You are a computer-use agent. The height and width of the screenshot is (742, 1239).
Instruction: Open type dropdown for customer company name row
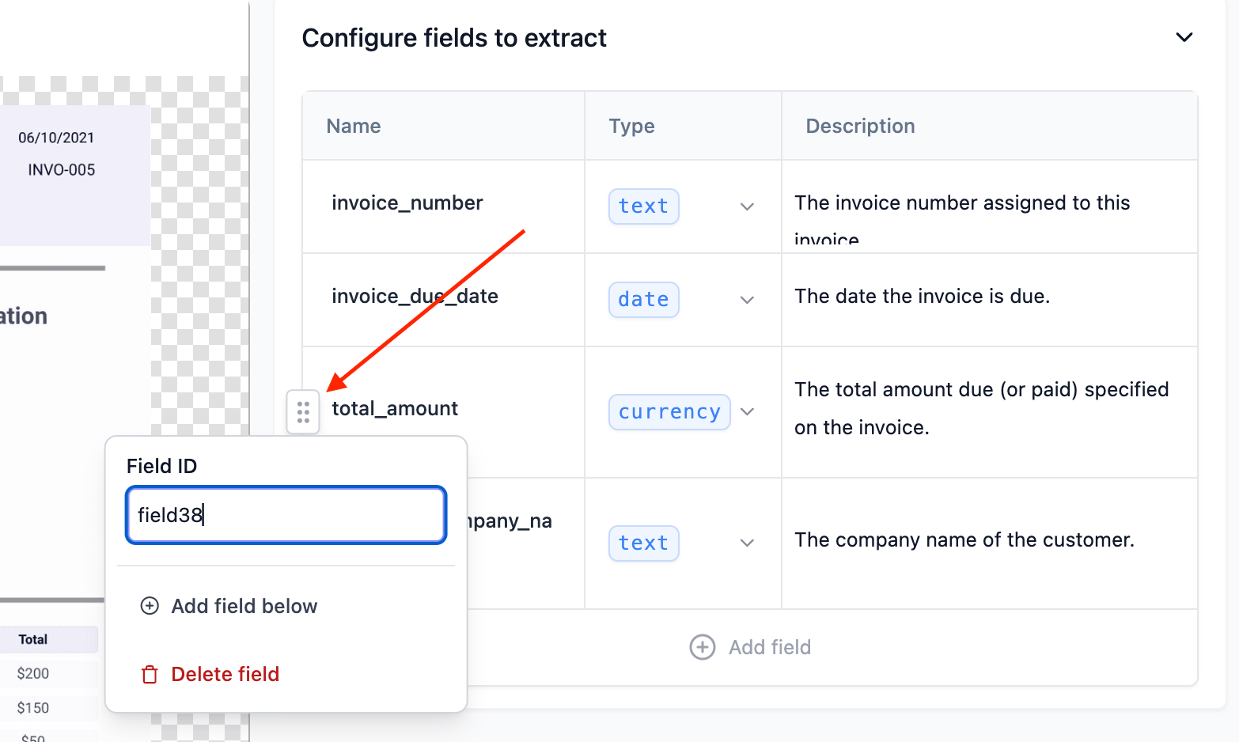point(746,543)
